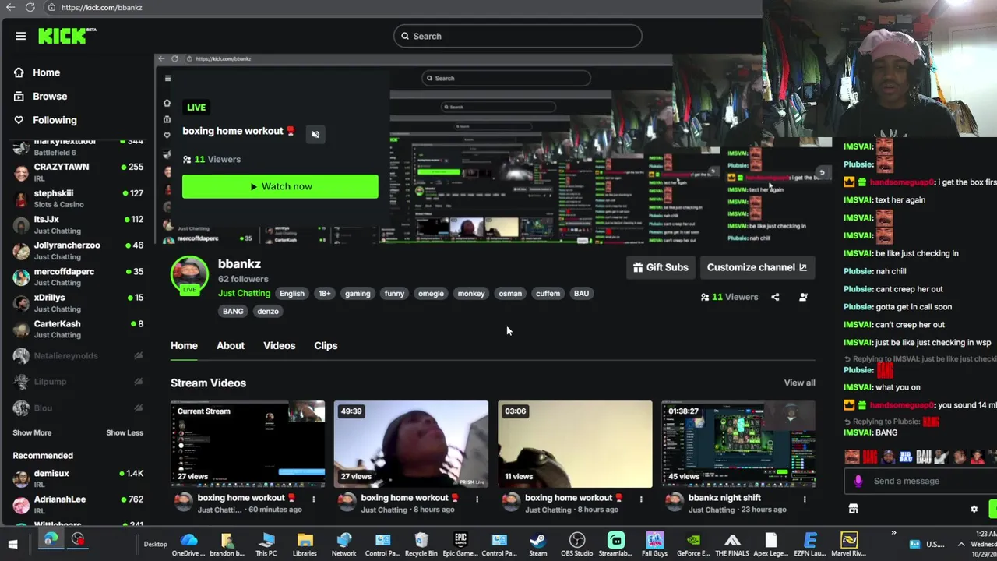Screen dimensions: 997x561
Task: Open options menu for 03:06 video
Action: [640, 499]
